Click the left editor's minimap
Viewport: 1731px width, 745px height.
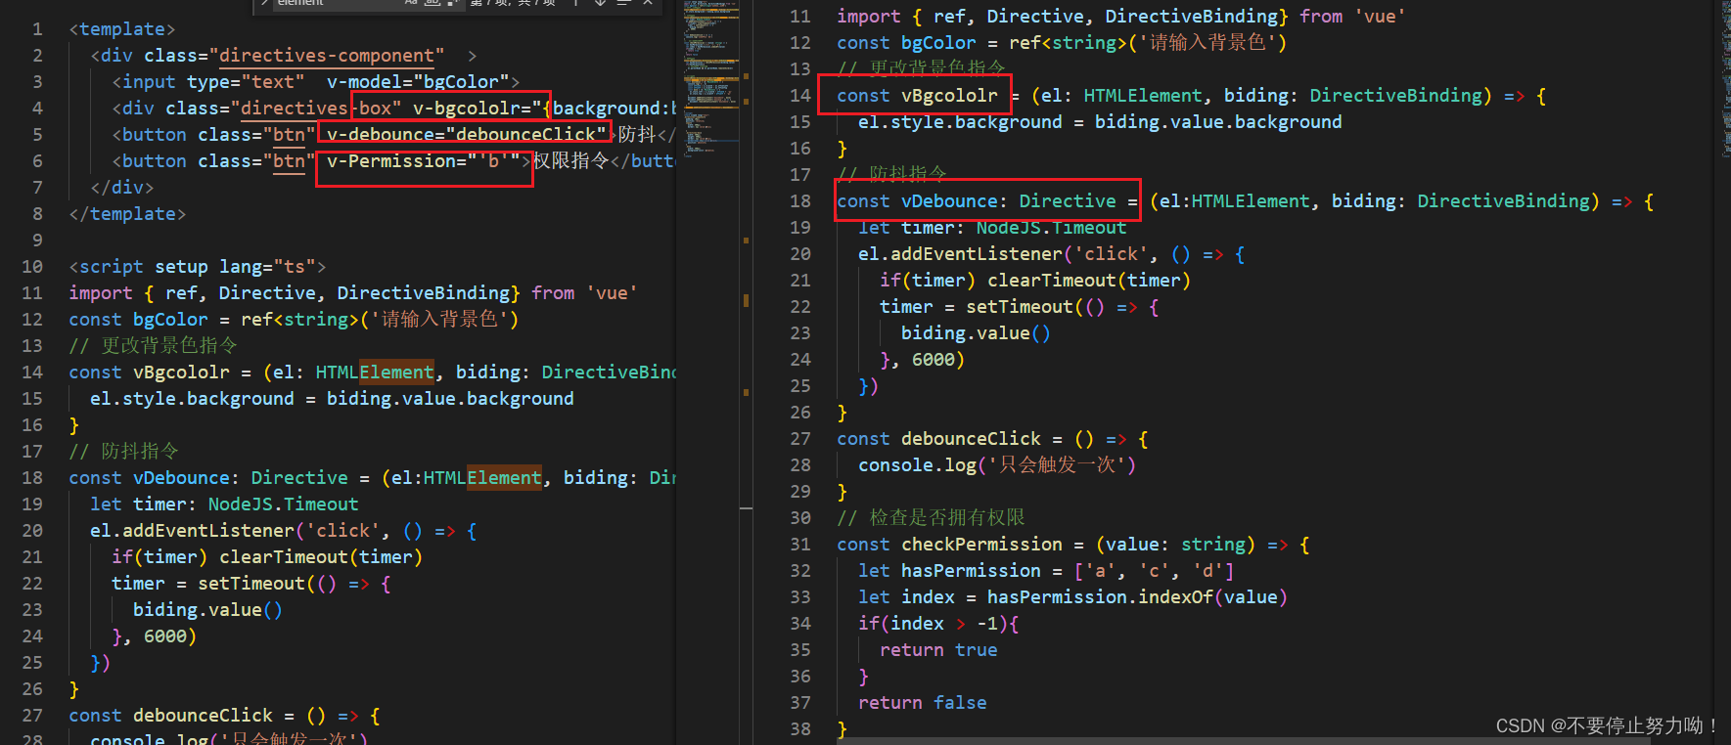click(711, 78)
